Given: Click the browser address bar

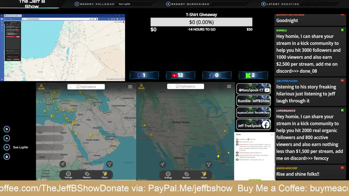Looking at the screenshot, I should click(x=60, y=19).
